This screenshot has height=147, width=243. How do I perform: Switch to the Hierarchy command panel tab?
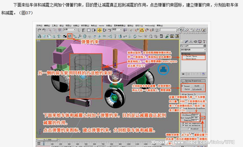tap(191, 41)
